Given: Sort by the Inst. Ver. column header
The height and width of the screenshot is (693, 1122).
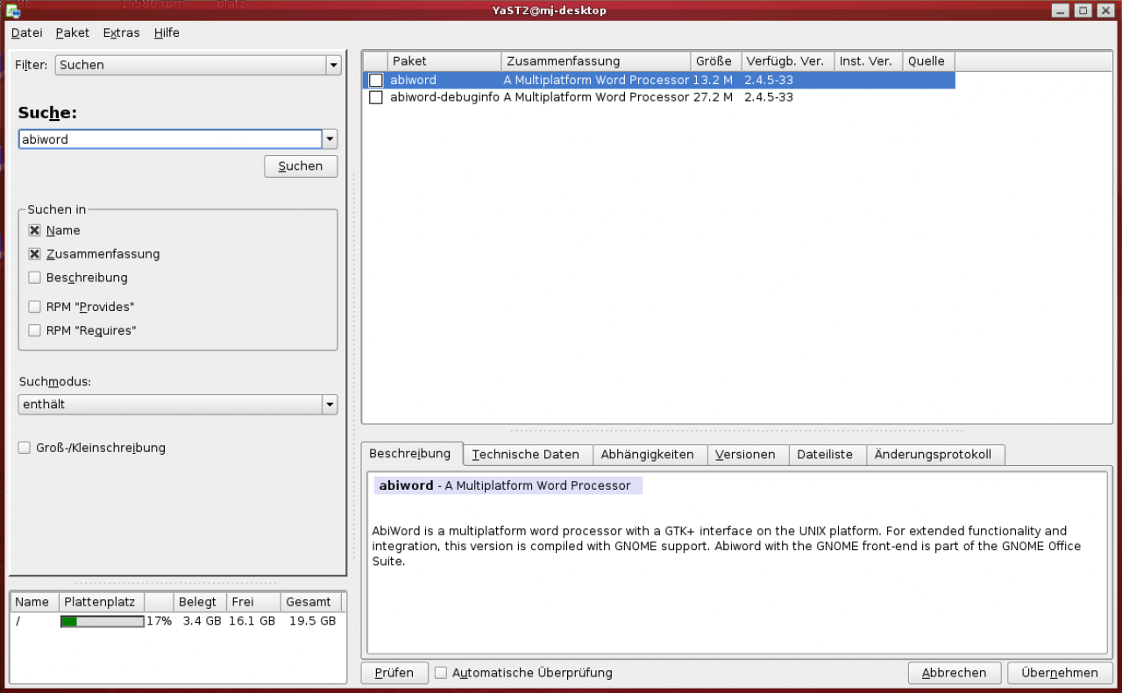Looking at the screenshot, I should (x=869, y=61).
